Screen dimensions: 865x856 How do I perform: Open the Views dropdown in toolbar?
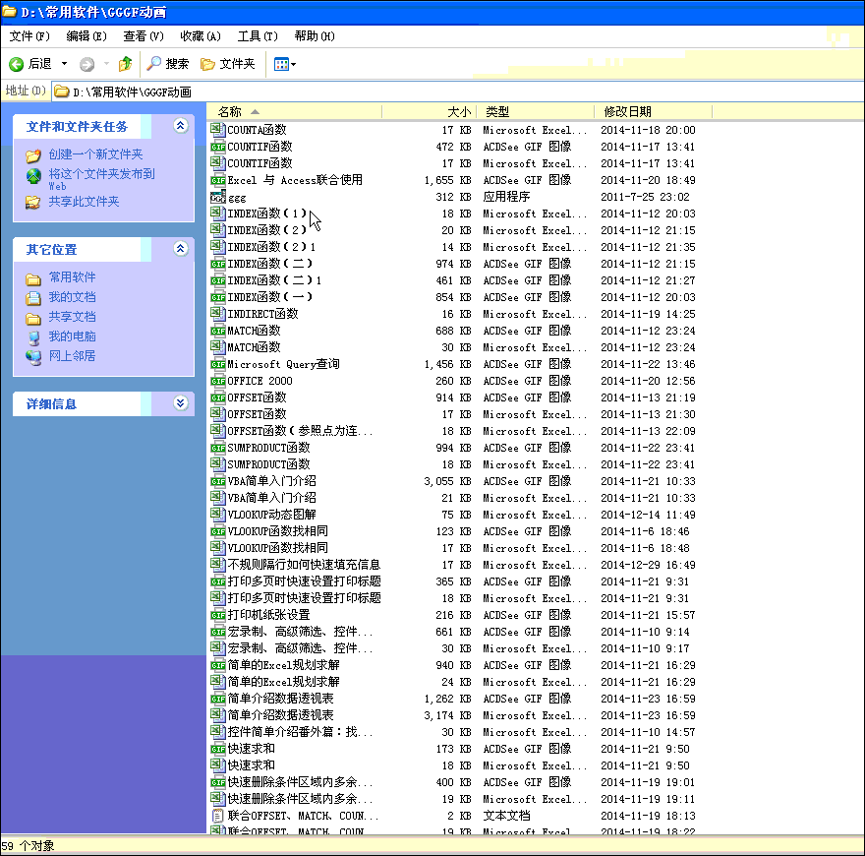coord(285,64)
